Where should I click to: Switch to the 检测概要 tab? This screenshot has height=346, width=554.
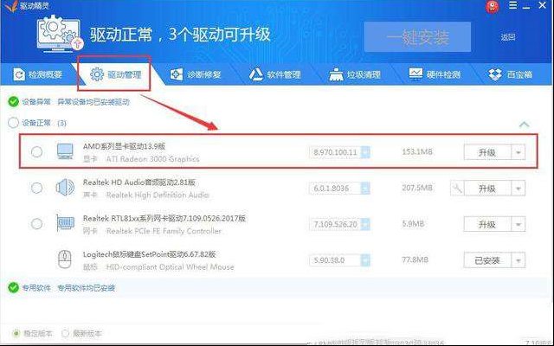click(37, 74)
